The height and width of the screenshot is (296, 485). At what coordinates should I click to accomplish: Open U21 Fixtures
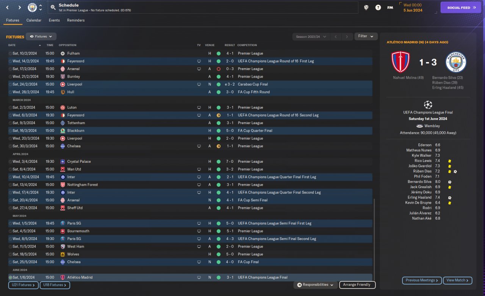23,285
